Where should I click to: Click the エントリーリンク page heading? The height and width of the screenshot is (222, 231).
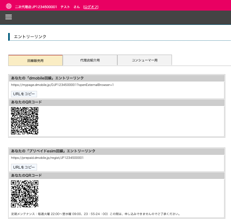click(x=30, y=37)
